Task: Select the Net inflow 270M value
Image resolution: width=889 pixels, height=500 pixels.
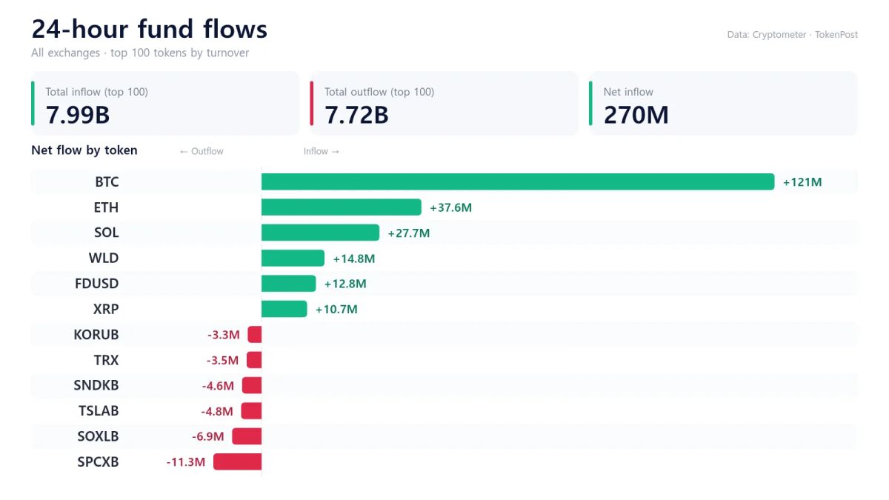Action: (x=636, y=115)
